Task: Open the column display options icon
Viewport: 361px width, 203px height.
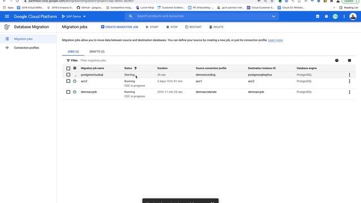Action: (x=349, y=60)
